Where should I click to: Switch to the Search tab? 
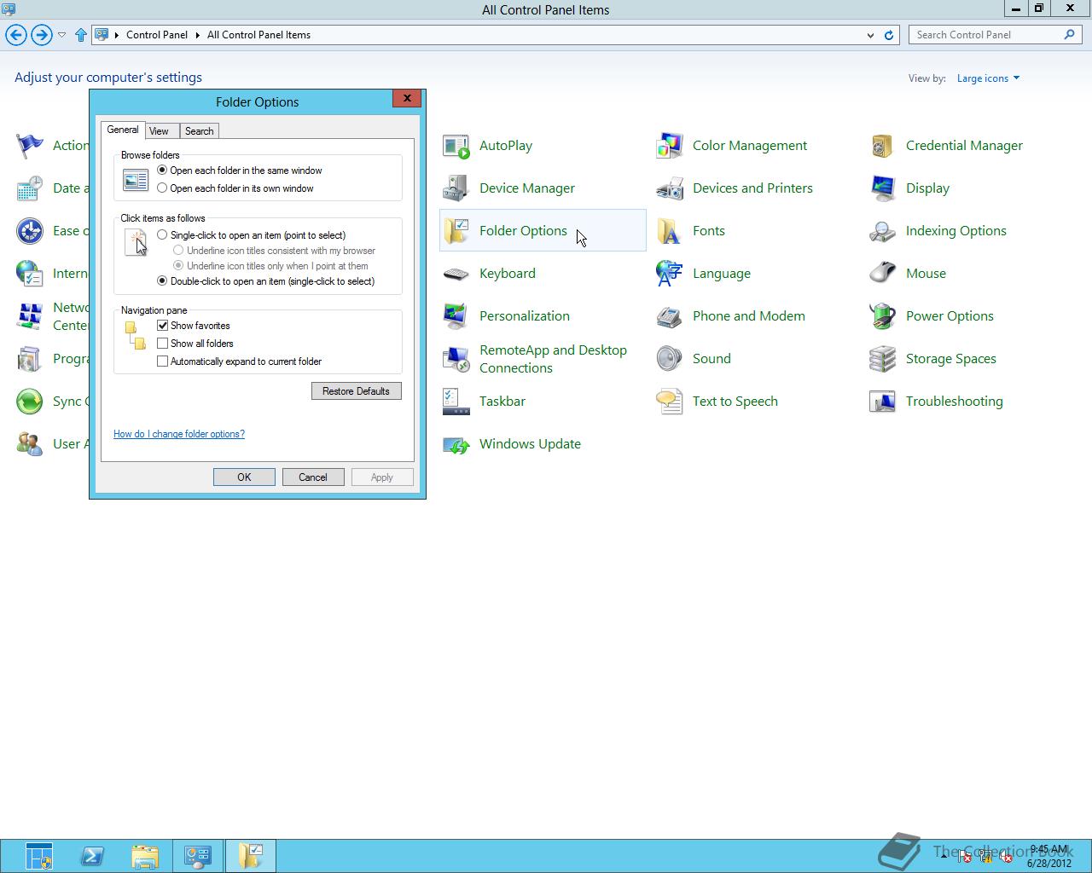pyautogui.click(x=199, y=131)
